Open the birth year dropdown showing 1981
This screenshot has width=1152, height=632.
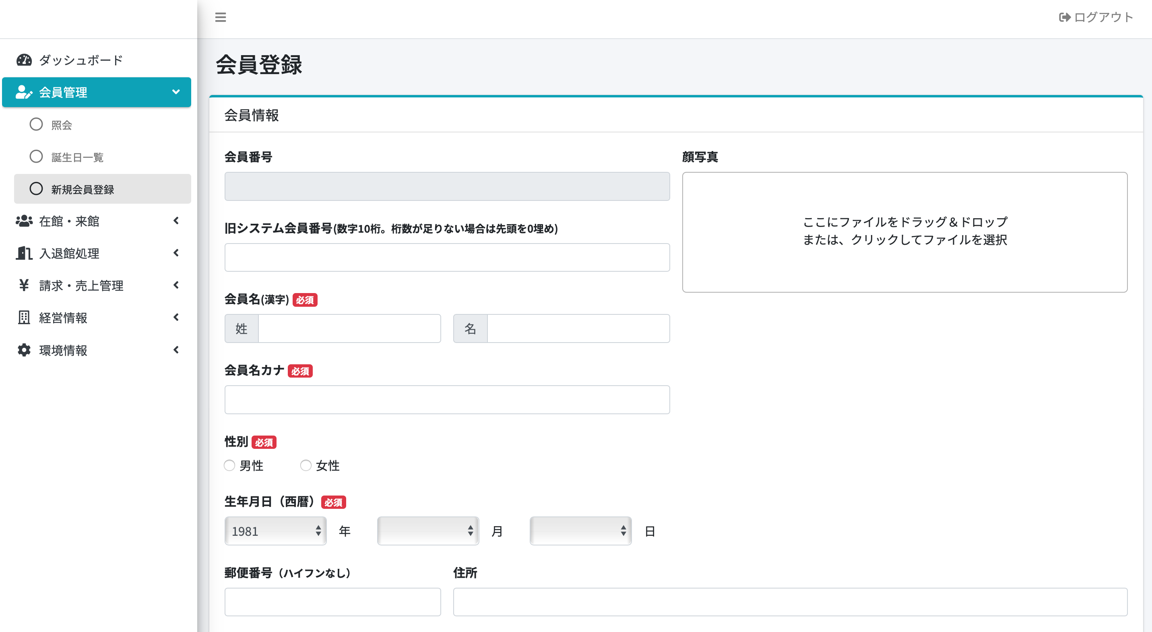coord(275,531)
